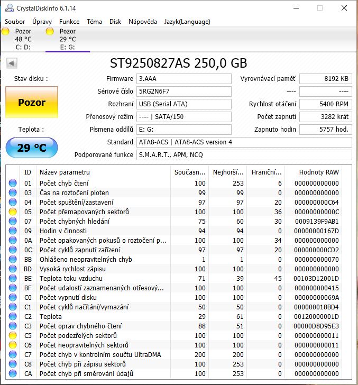Close the CrystalDiskInfo window
358x385 pixels.
pos(344,8)
